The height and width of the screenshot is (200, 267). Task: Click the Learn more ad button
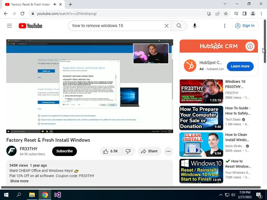coord(240,66)
